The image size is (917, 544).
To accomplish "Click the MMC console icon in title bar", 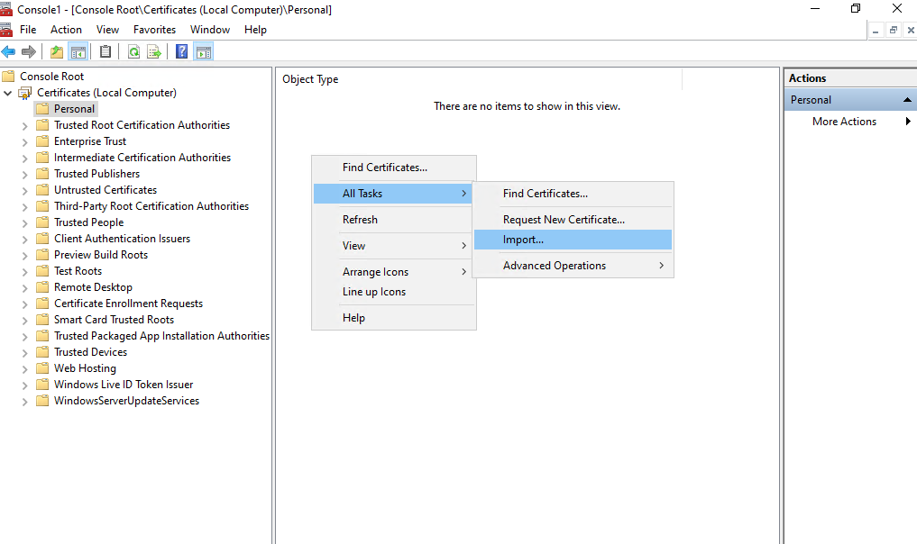I will coord(5,9).
